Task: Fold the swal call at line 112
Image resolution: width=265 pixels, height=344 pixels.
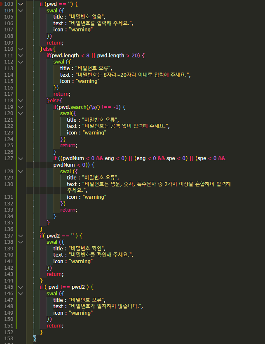Action: click(20, 62)
